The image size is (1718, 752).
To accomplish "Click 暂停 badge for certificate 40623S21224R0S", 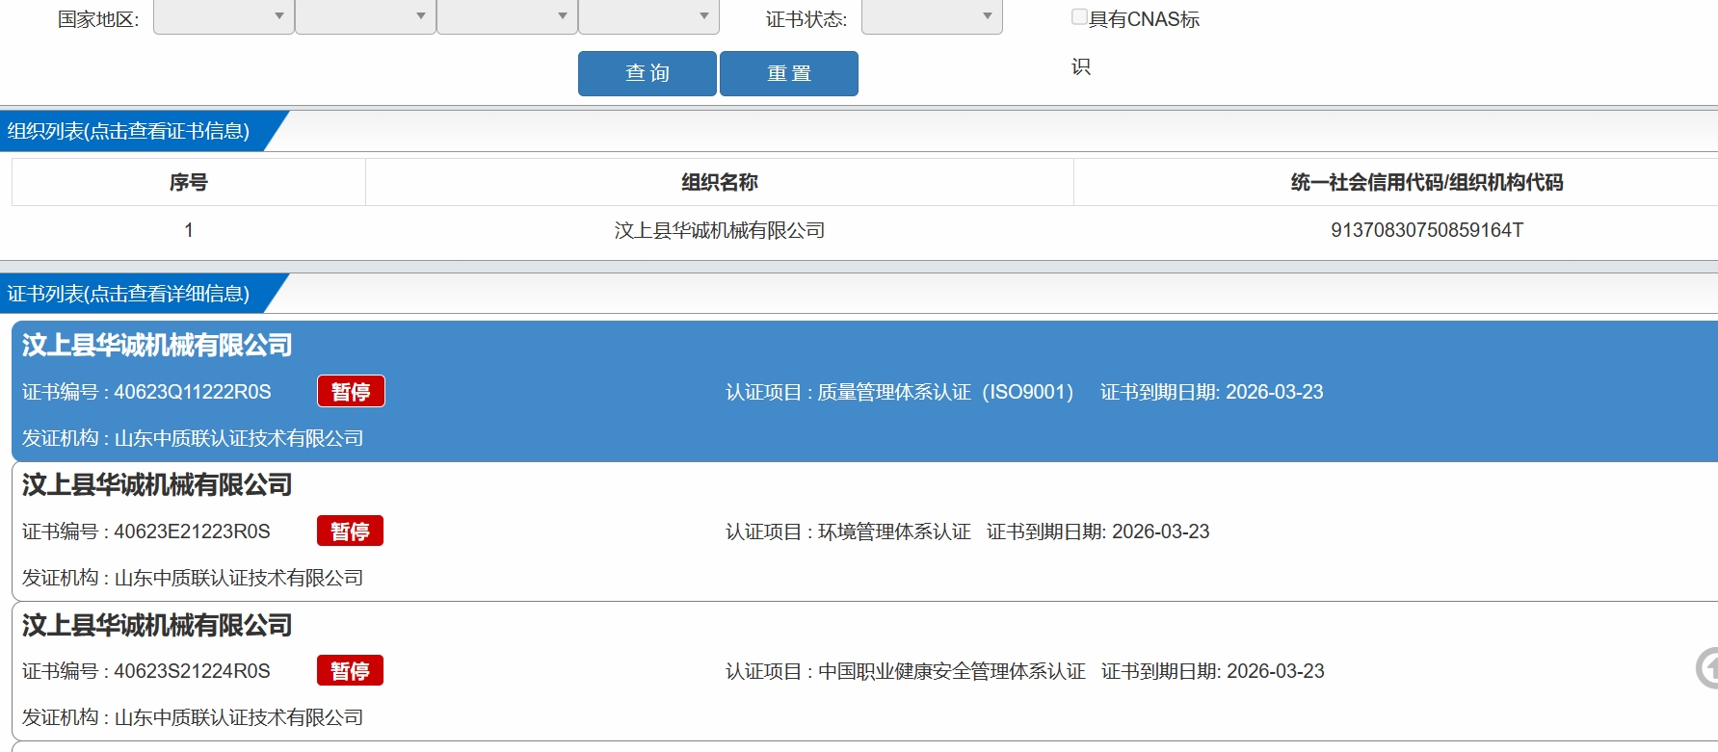I will [351, 670].
